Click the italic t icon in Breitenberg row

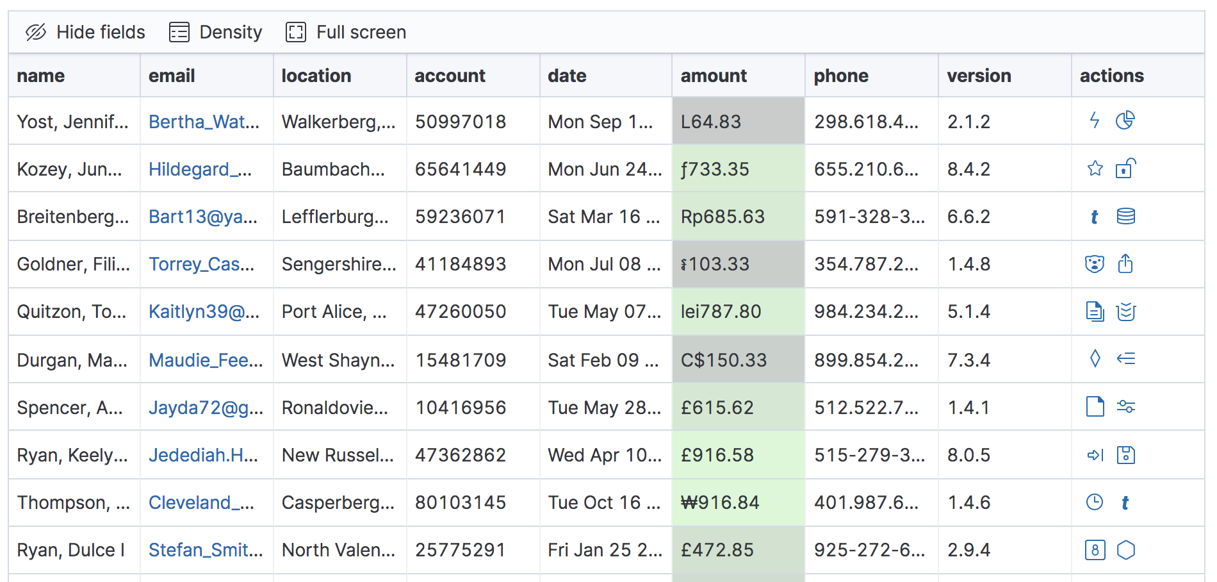coord(1095,217)
